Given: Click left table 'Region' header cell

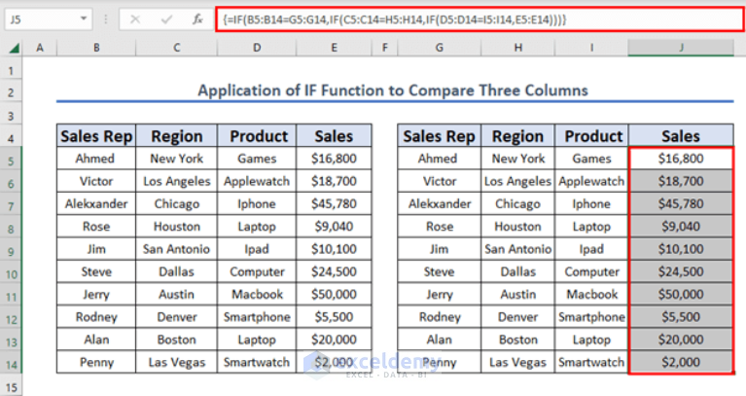Looking at the screenshot, I should (x=176, y=136).
